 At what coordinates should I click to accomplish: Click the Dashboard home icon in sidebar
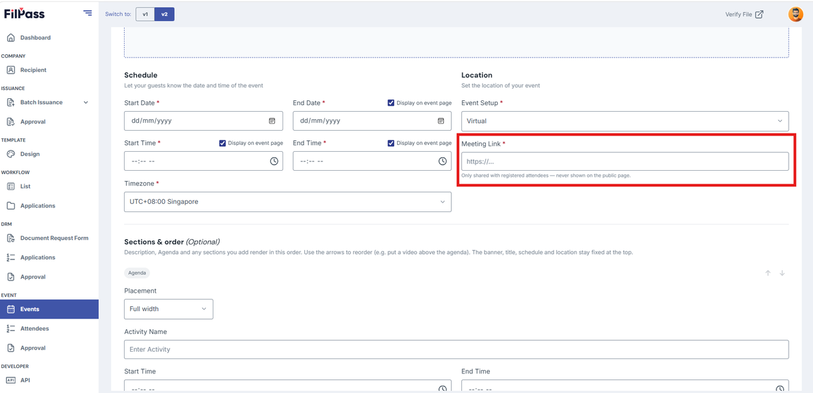[10, 37]
